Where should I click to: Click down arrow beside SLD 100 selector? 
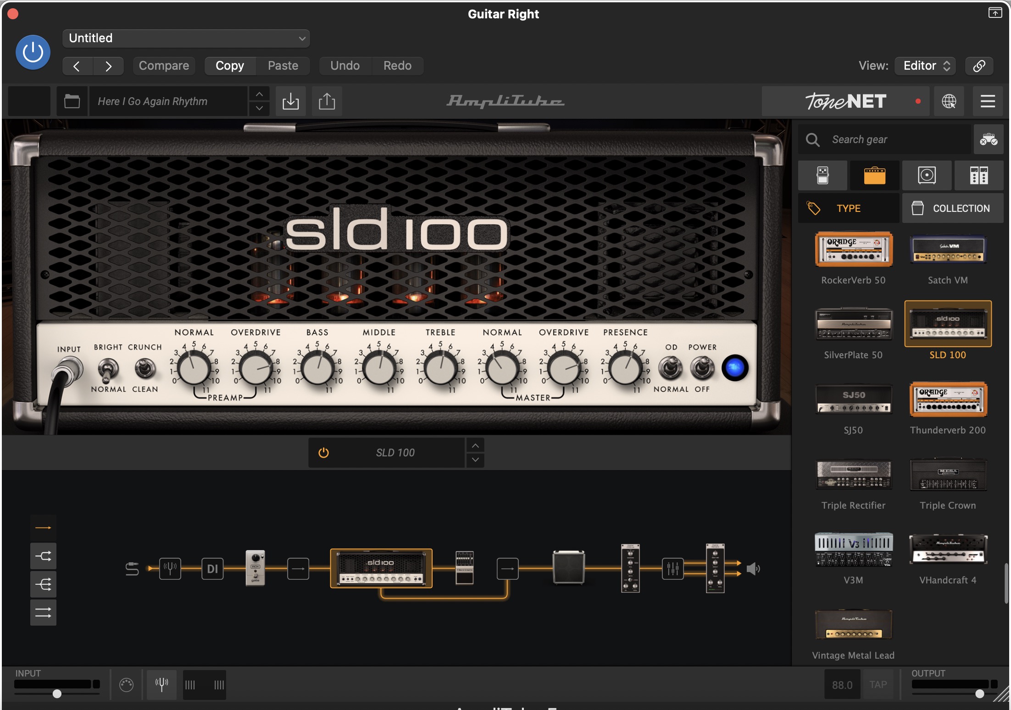[x=475, y=460]
